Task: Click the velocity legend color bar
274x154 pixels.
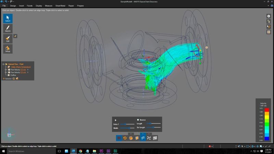Action: (x=267, y=124)
